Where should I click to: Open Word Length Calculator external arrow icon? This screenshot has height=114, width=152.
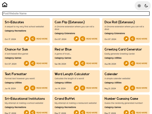(76, 88)
